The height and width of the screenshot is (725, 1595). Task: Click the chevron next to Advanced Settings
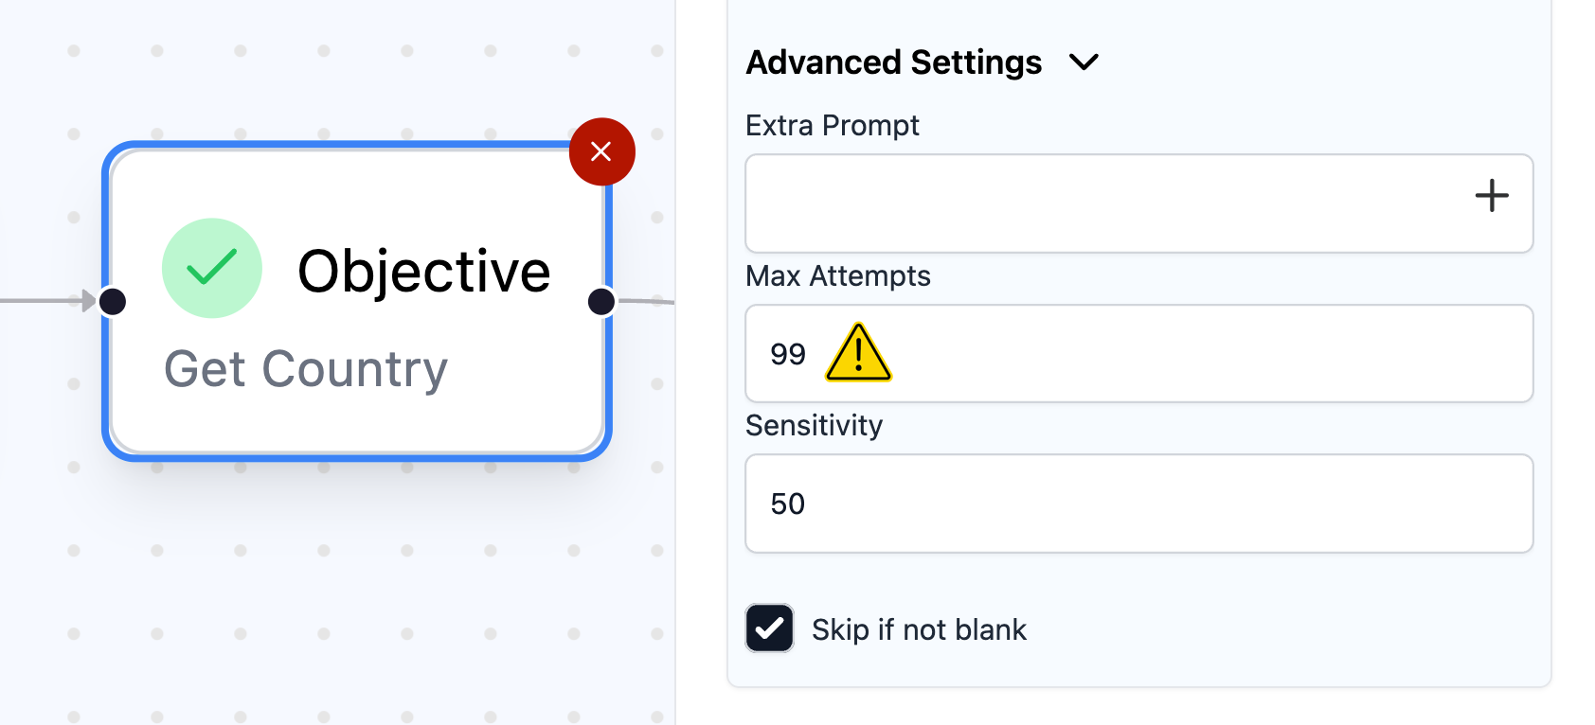click(1085, 62)
